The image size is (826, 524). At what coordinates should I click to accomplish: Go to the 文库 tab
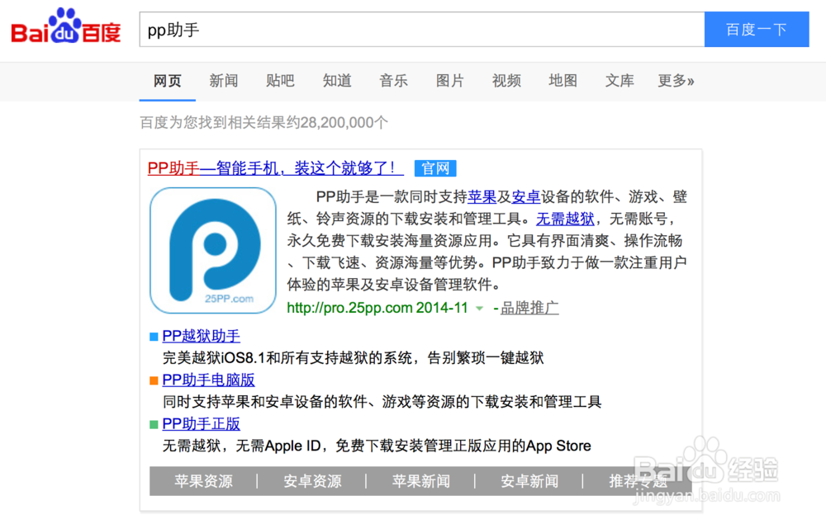tap(619, 81)
